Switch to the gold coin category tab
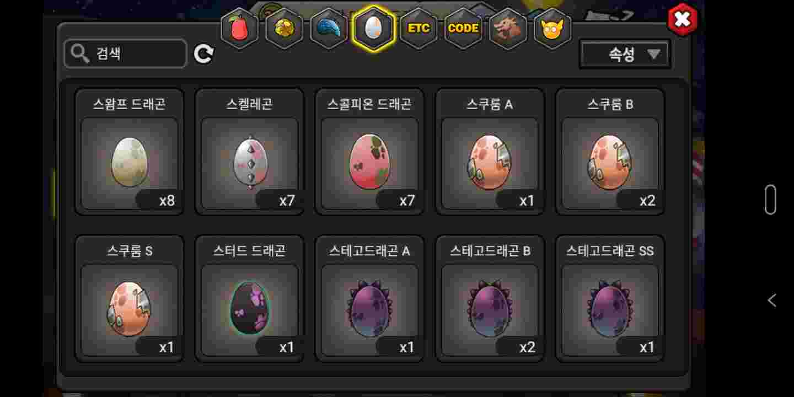794x397 pixels. 285,28
